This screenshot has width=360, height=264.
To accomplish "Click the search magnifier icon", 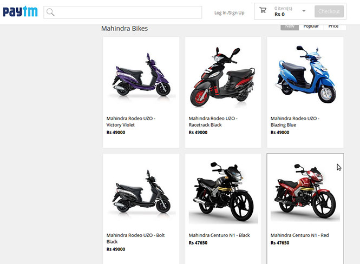I will point(50,12).
